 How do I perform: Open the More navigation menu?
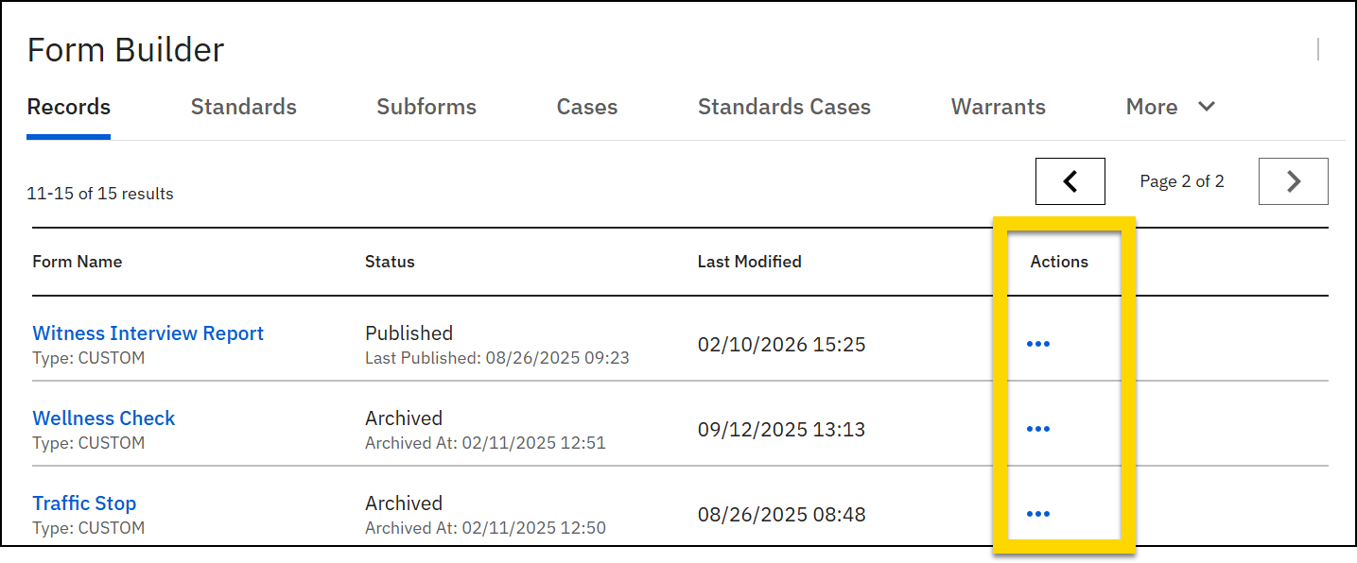pyautogui.click(x=1151, y=107)
